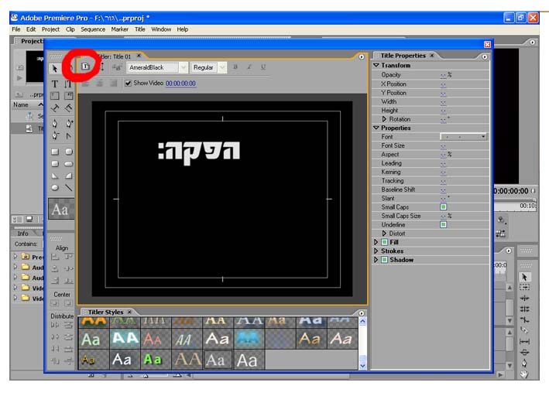549x396 pixels.
Task: Select the Arc tool
Action: coord(69,176)
